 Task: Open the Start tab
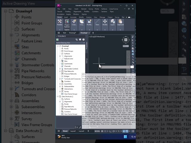coord(64,33)
